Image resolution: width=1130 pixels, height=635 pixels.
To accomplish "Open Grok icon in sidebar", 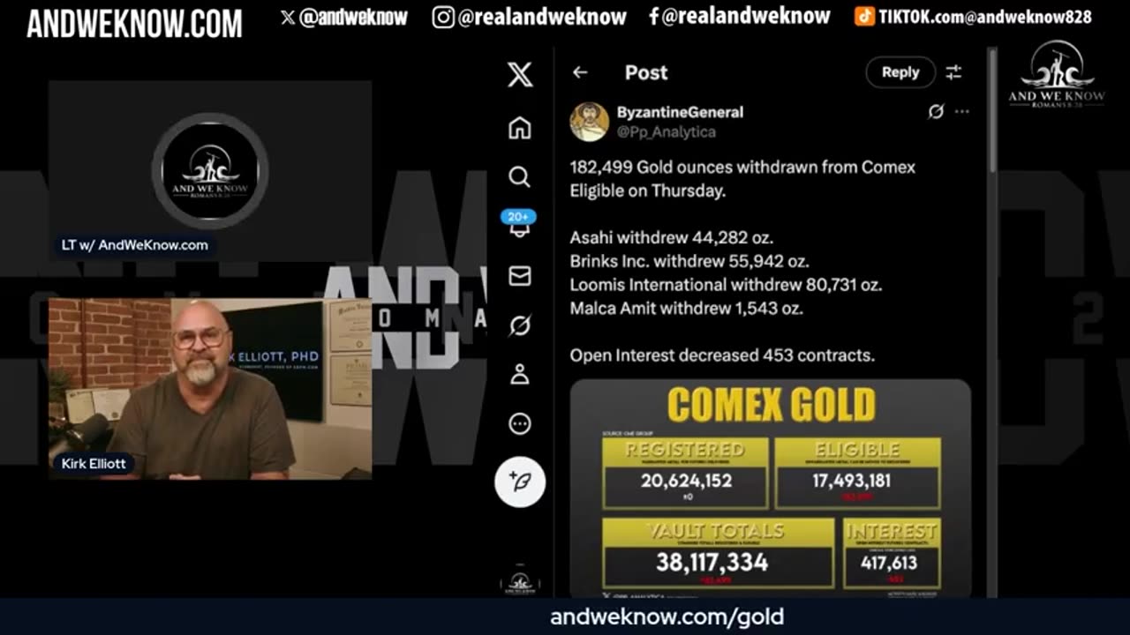I will [519, 325].
